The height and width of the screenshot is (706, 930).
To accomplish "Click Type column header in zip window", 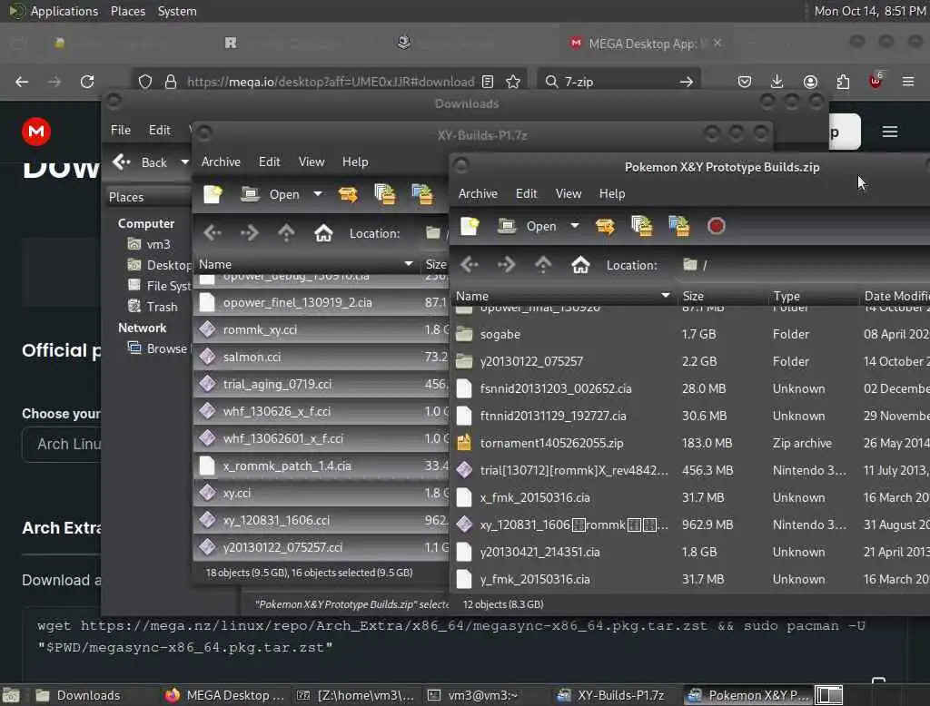I will coord(813,295).
